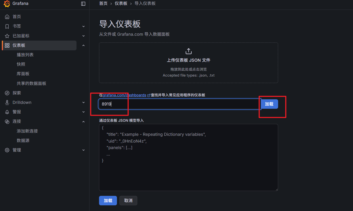Click the 书签 bookmark icon
Screen dimensions: 353x211
[x=7, y=26]
